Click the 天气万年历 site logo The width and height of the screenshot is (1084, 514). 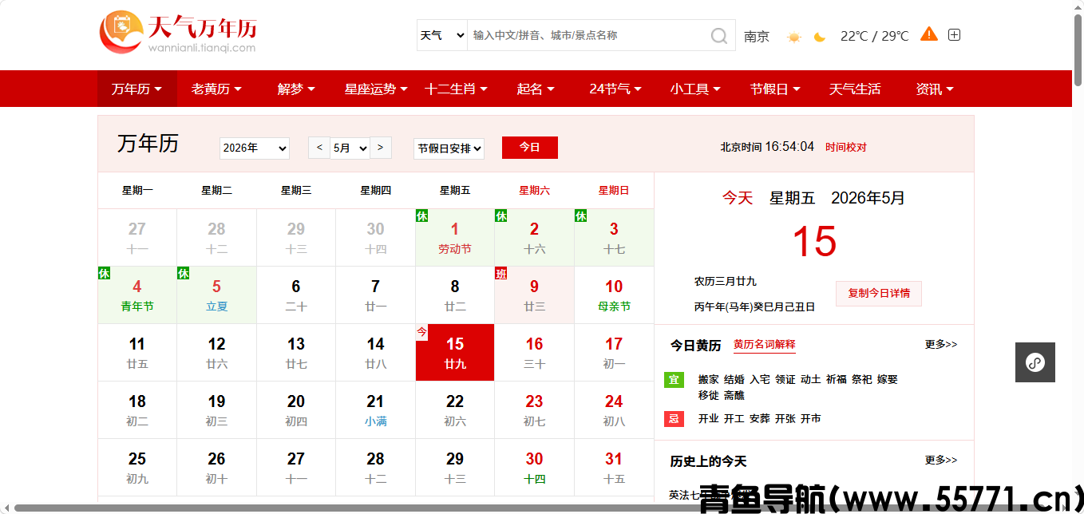tap(178, 33)
